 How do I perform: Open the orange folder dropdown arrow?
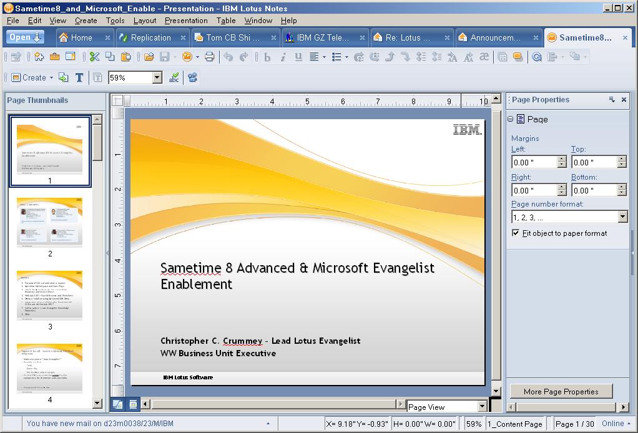pyautogui.click(x=197, y=57)
